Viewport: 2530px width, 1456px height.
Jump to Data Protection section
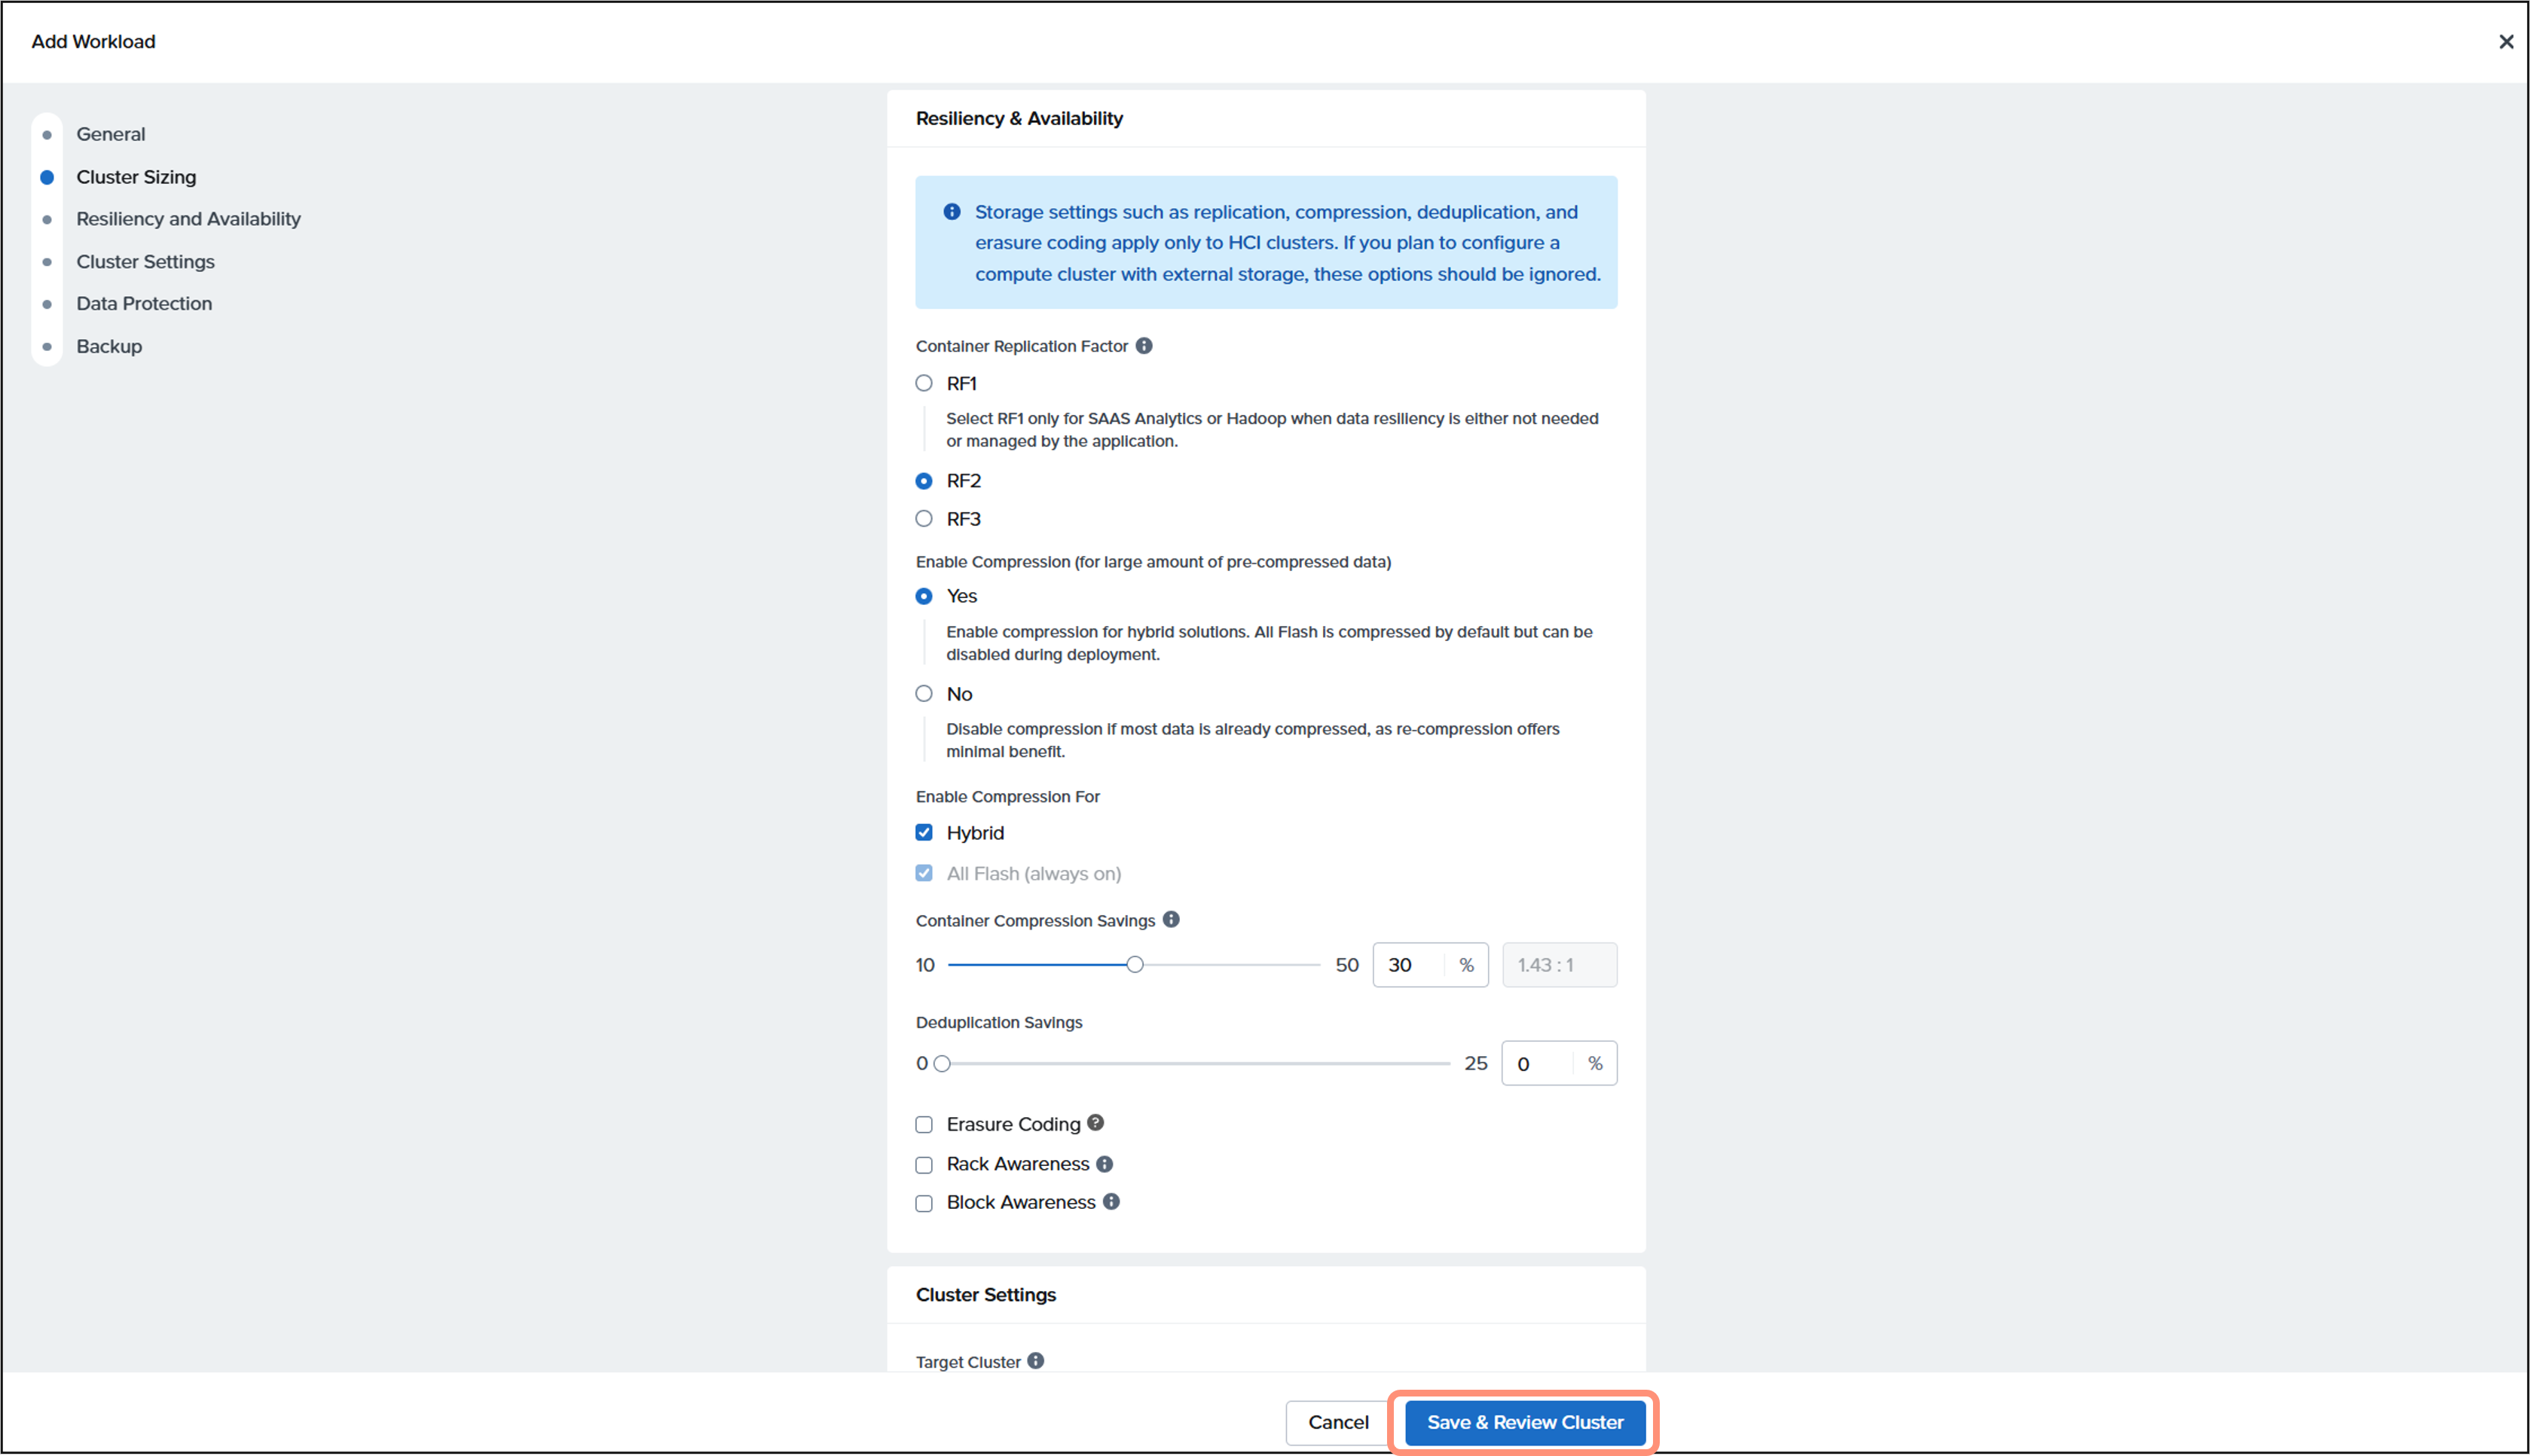[144, 303]
